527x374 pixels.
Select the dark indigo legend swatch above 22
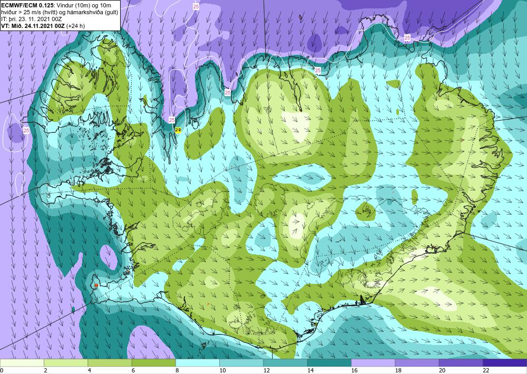(505, 363)
